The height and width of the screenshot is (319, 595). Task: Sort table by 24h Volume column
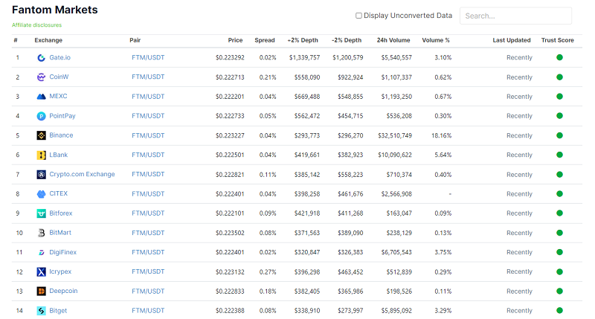(x=393, y=40)
